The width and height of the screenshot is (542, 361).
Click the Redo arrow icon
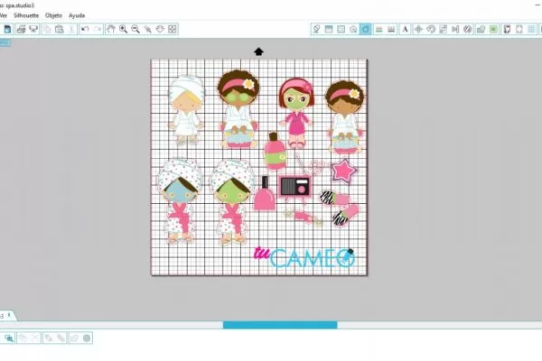(98, 29)
